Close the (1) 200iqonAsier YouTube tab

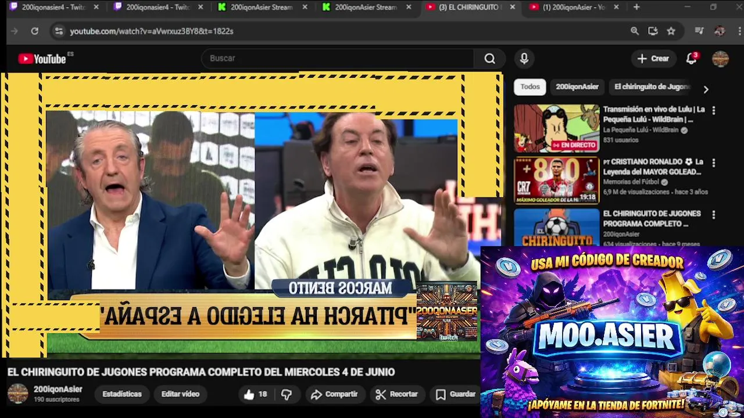point(617,7)
